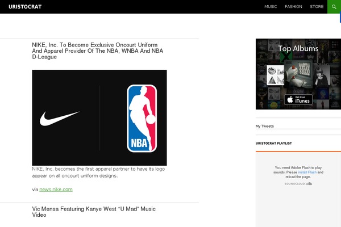Click the URISTOCRAT PLAYLIST heading
Screen dimensions: 341x227
pyautogui.click(x=273, y=144)
